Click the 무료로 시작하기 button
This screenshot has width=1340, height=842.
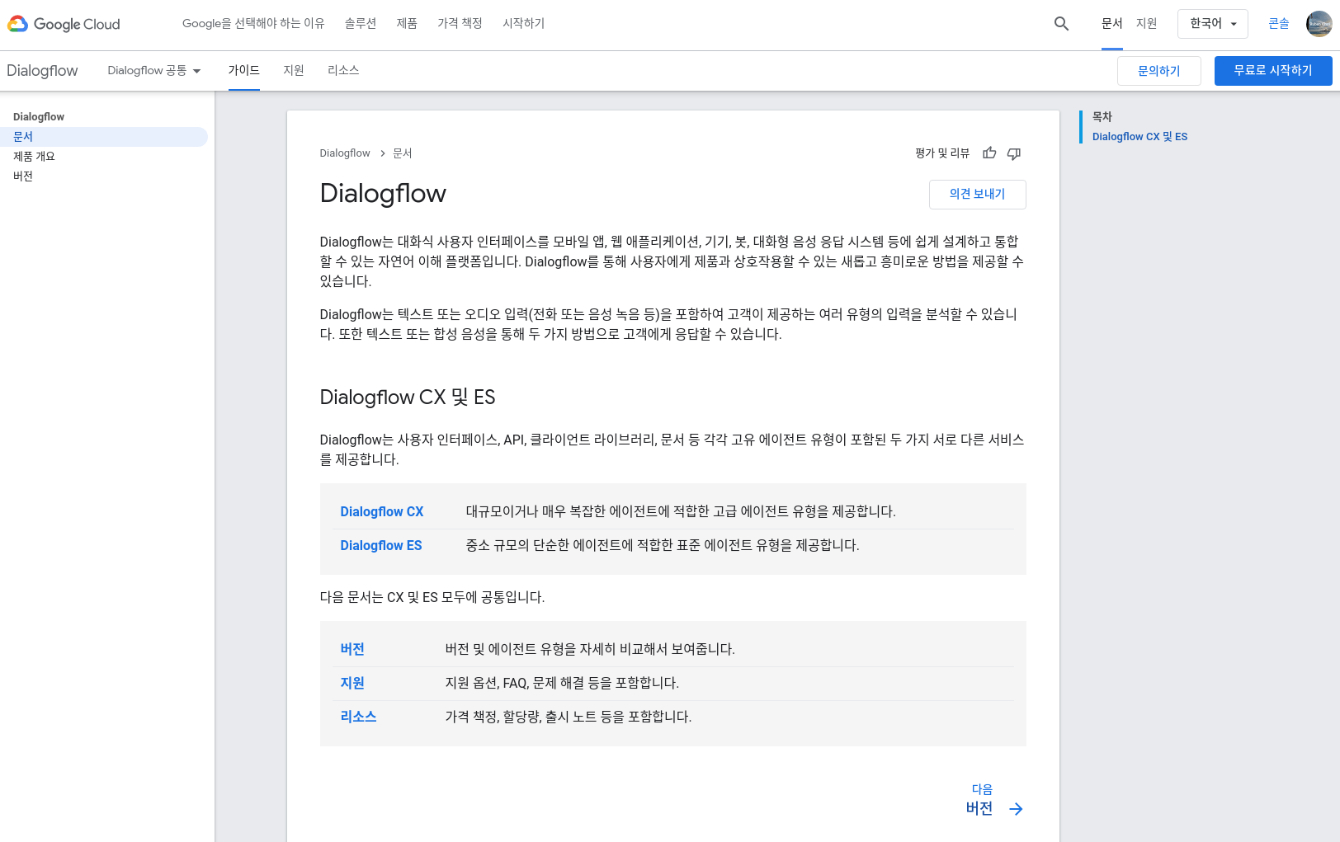(1273, 71)
